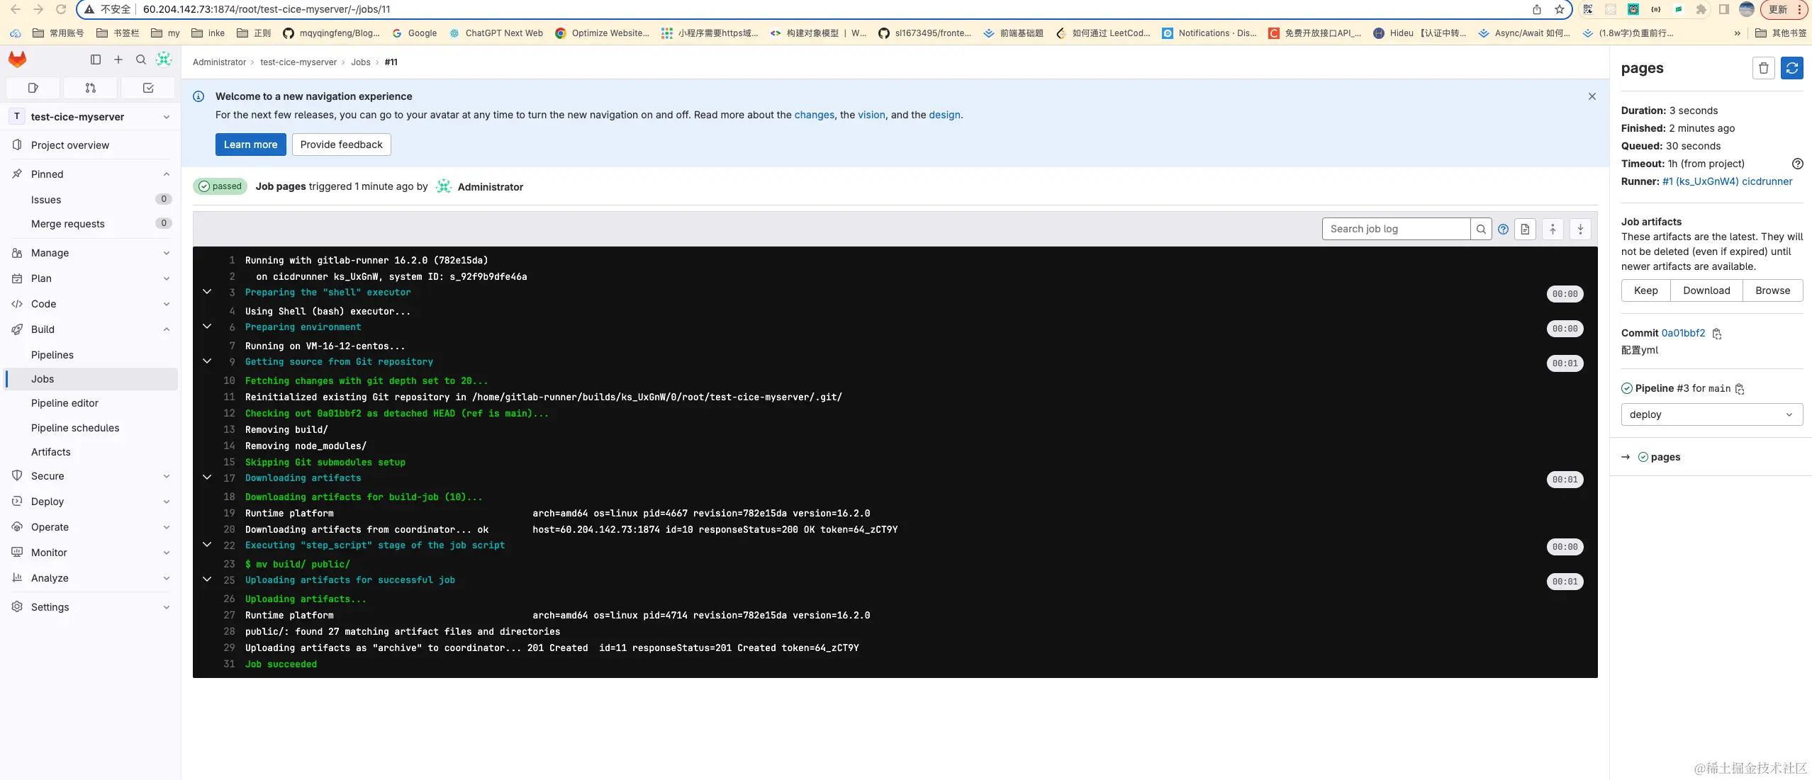Open the search icon in the sidebar
Screen dimensions: 1812x780
[141, 60]
